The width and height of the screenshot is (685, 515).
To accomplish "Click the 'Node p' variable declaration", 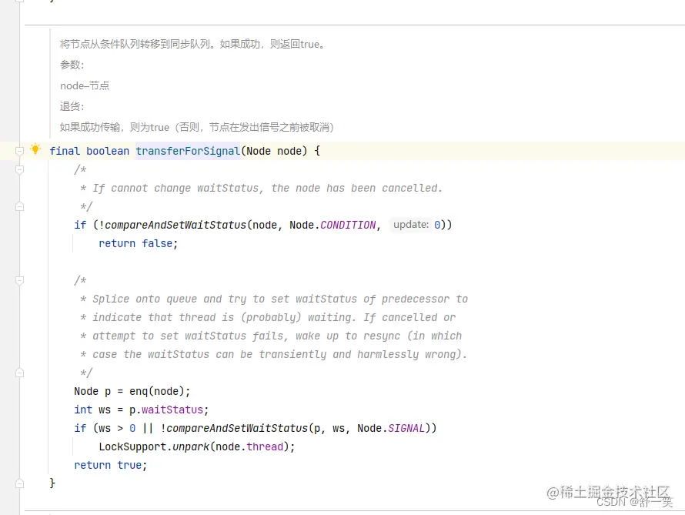I will [x=92, y=391].
